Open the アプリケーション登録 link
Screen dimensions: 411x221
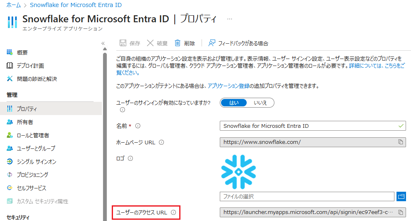point(228,86)
